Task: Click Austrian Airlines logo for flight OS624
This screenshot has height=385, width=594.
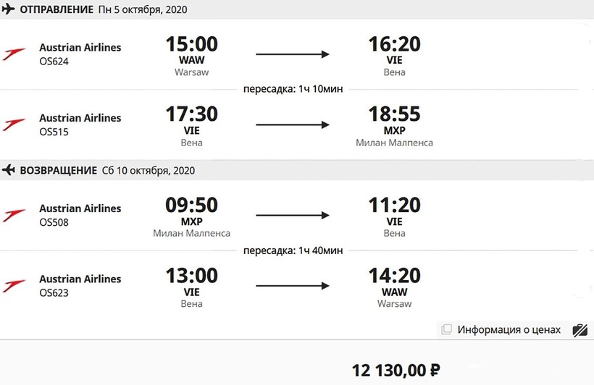Action: click(14, 54)
